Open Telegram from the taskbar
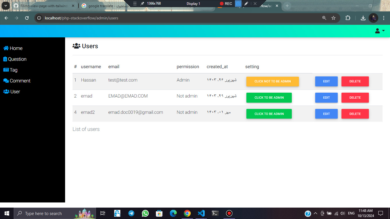390x219 pixels. click(131, 213)
